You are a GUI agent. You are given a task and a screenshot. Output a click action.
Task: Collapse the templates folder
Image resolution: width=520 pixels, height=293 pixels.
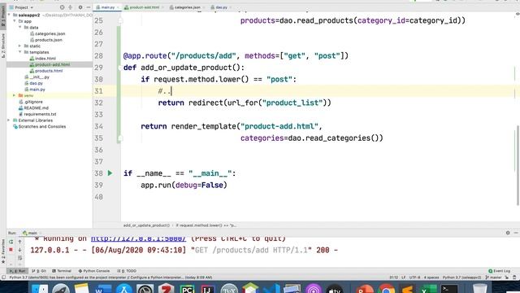point(19,52)
